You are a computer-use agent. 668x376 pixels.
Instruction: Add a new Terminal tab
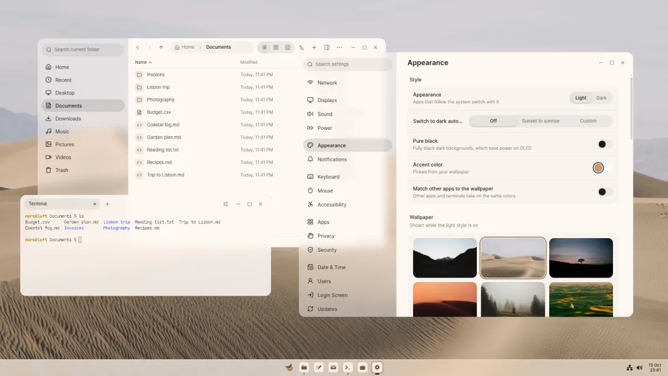tap(108, 204)
